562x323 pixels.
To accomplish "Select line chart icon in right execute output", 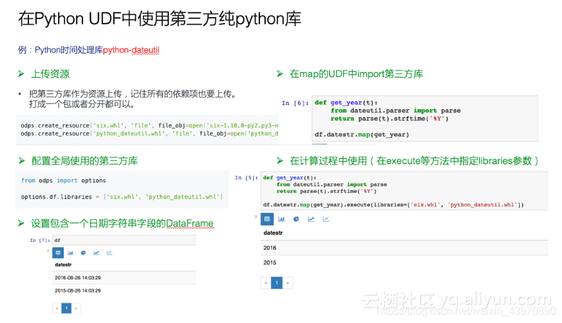I will tap(311, 219).
